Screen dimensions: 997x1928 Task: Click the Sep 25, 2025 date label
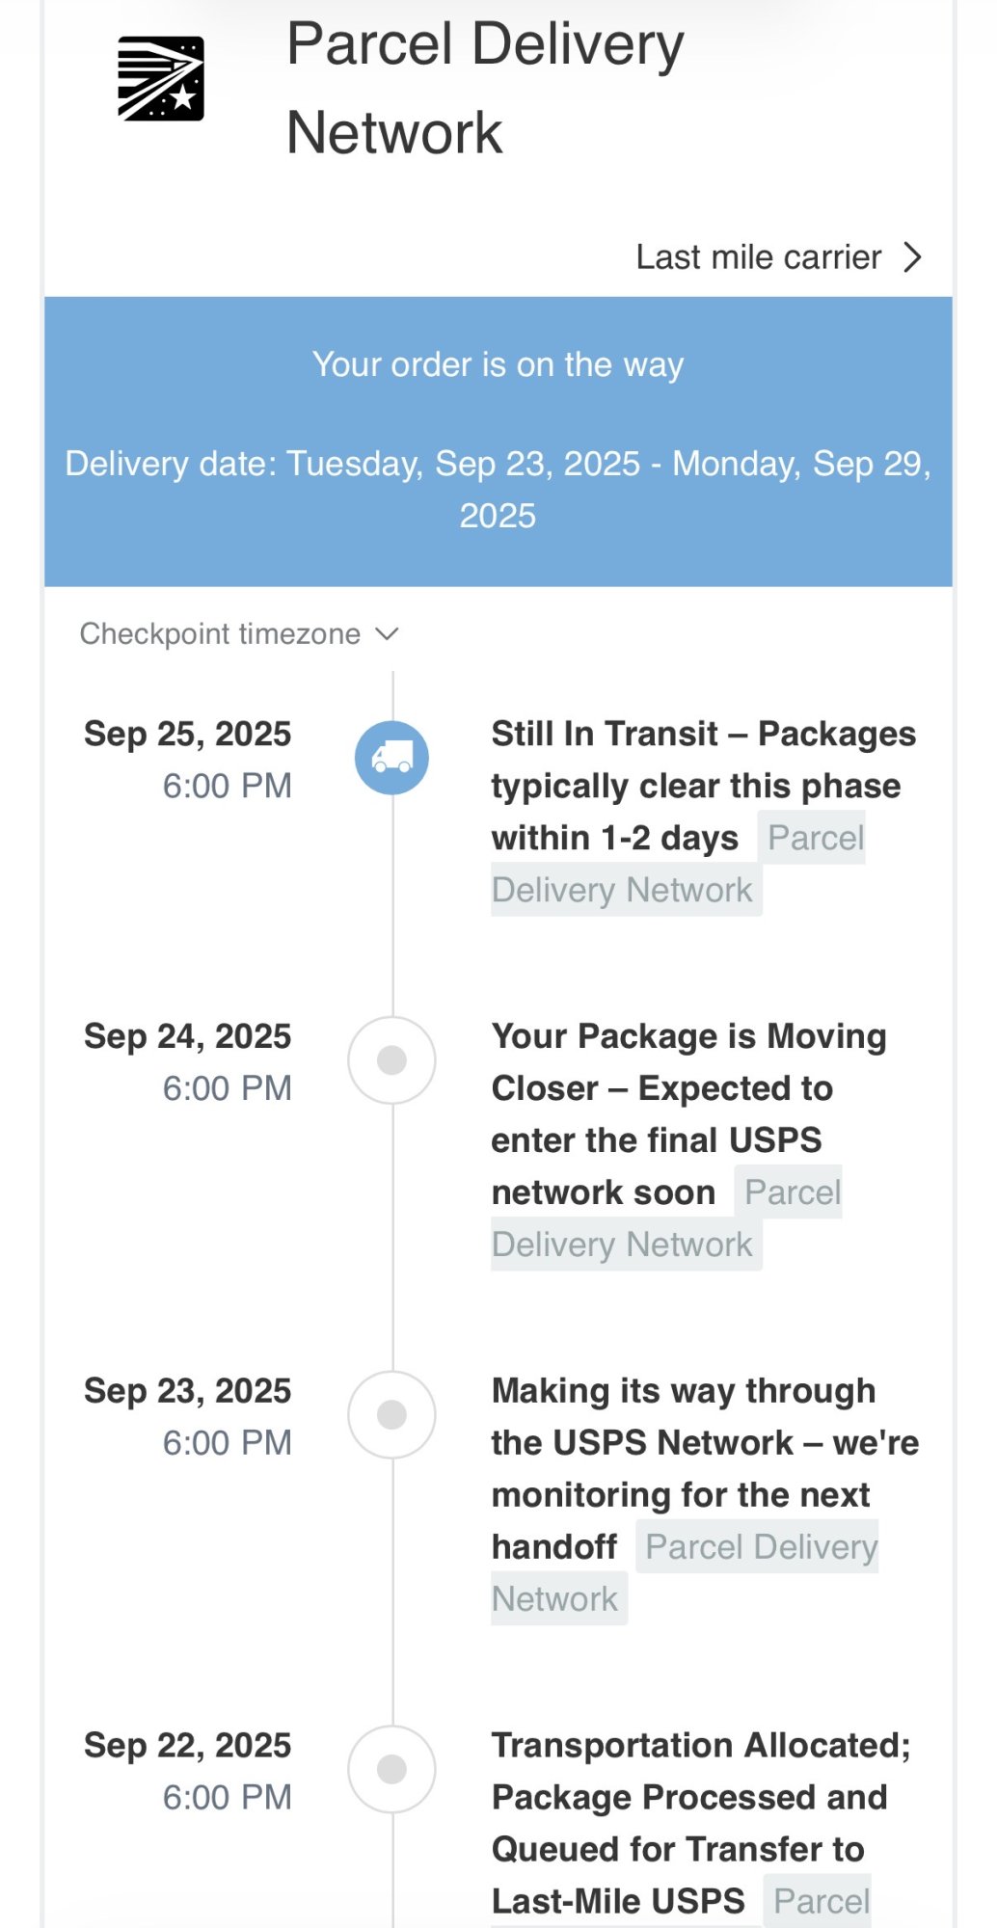point(187,735)
